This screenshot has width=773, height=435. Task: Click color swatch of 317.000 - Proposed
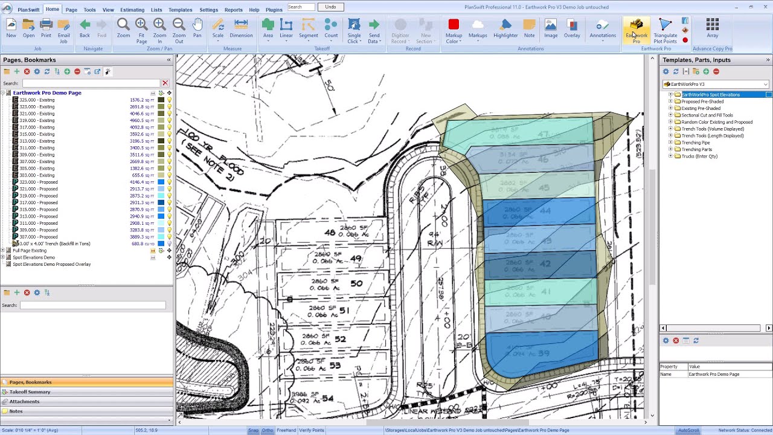(161, 202)
